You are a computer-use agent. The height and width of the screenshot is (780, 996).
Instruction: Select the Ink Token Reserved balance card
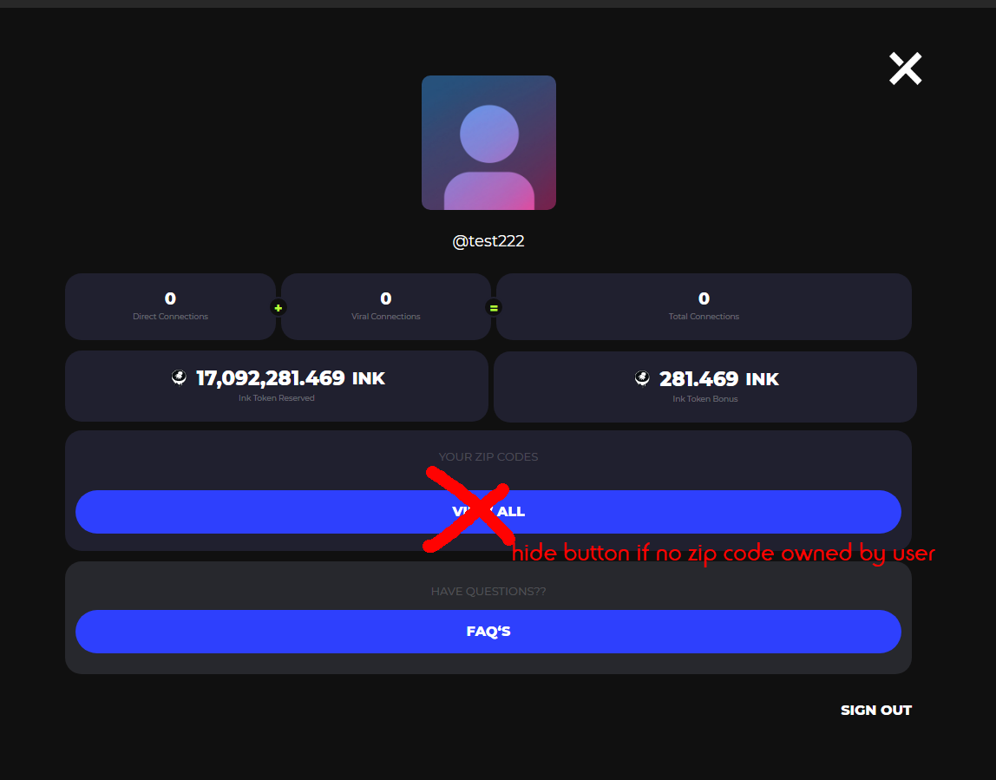pos(276,386)
